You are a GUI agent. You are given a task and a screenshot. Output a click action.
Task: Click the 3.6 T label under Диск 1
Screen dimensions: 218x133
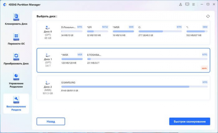point(48,66)
